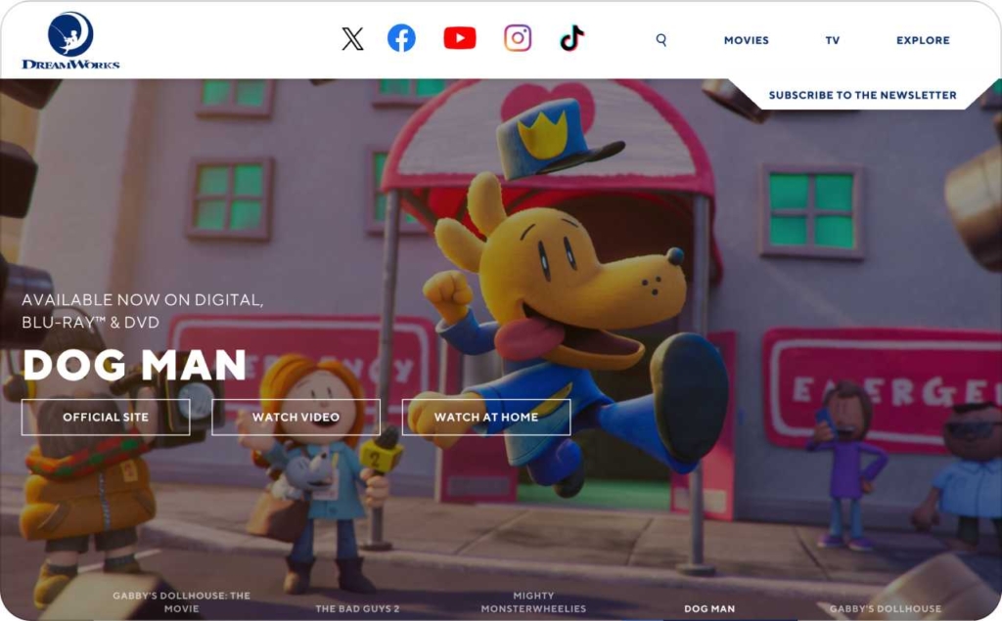Click Subscribe to the Newsletter link
The height and width of the screenshot is (621, 1002).
[862, 95]
